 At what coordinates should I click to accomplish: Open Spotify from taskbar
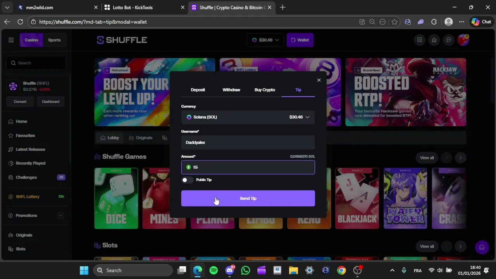(x=214, y=270)
